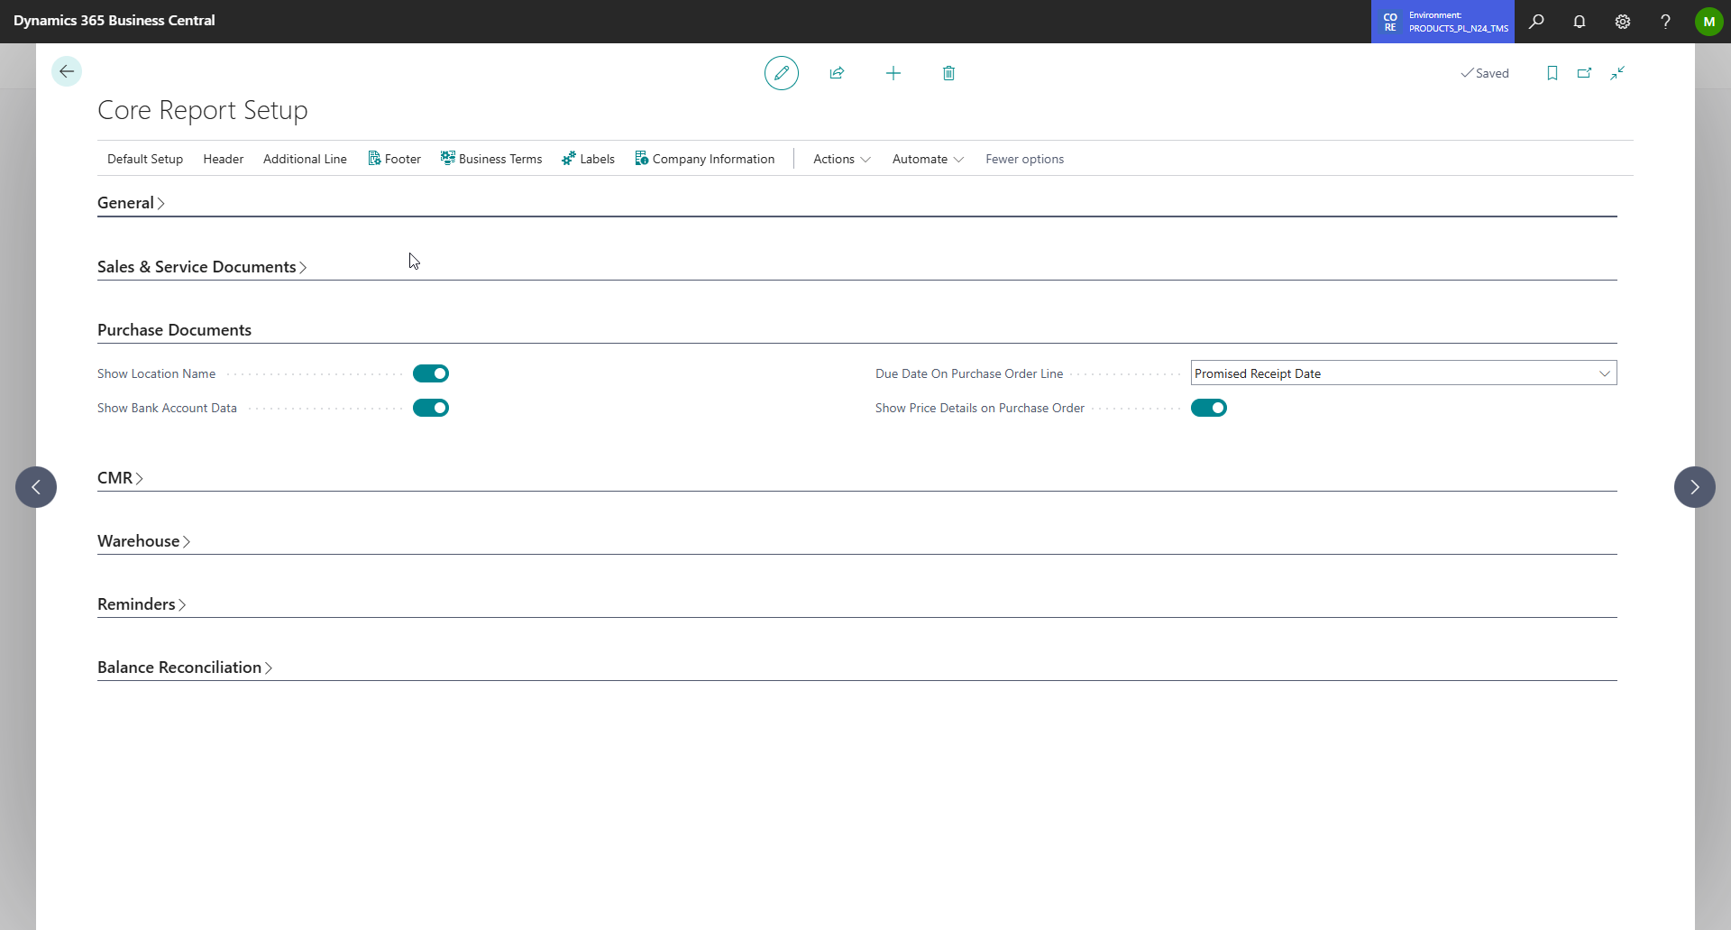1731x930 pixels.
Task: Click the back arrow button
Action: point(67,71)
